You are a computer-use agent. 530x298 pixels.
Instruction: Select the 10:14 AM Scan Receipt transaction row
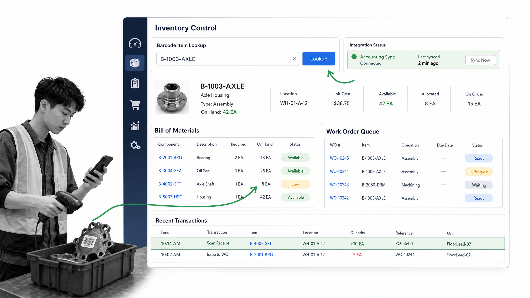pyautogui.click(x=328, y=243)
